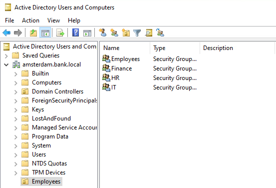Expand the Saved Queries node
Viewport: 276px width, 188px height.
(x=6, y=56)
